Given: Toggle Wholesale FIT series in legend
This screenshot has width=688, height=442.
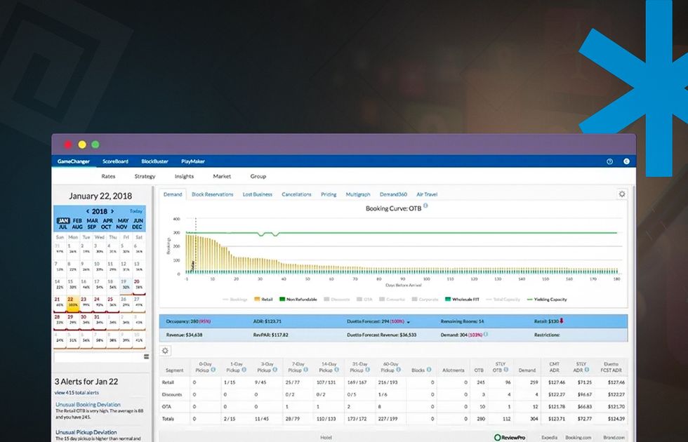Looking at the screenshot, I should pyautogui.click(x=462, y=300).
